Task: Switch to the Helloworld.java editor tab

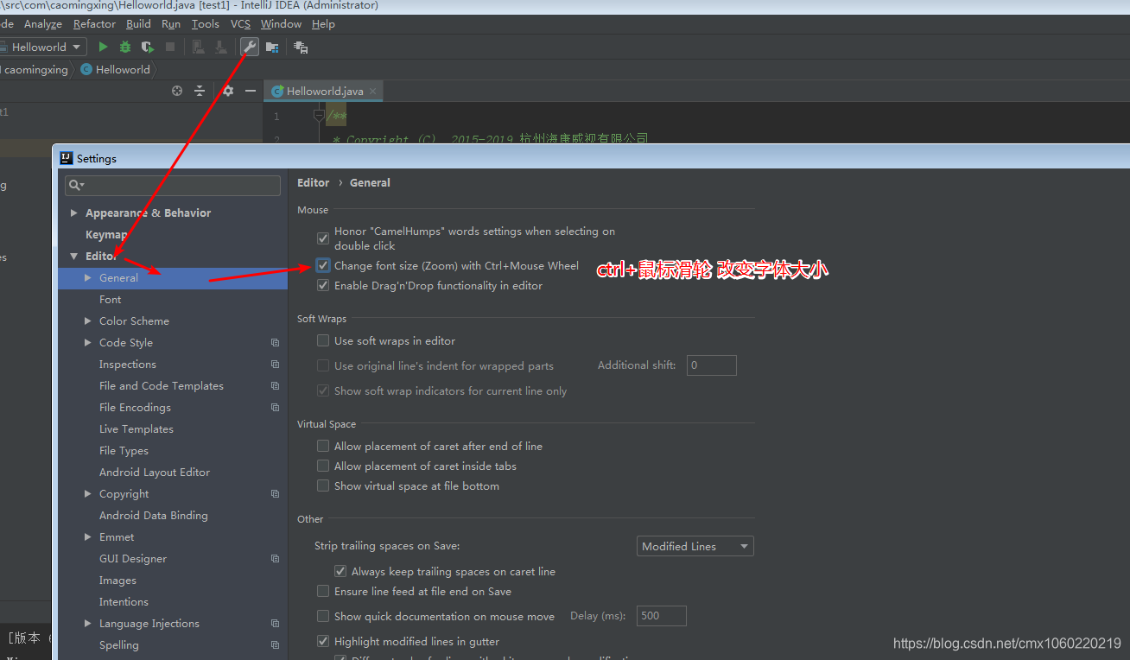Action: [x=325, y=91]
